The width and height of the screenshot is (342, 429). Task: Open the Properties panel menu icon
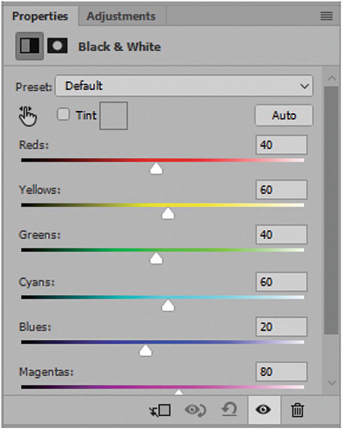tap(326, 17)
